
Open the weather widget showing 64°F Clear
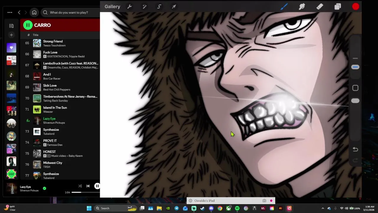[9, 208]
